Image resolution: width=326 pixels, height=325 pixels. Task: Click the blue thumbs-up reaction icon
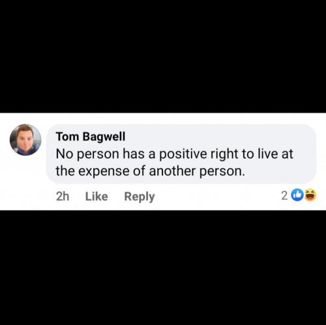(297, 195)
